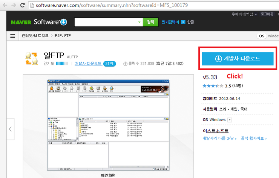Click the blue download circle icon beside Software
This screenshot has height=178, width=279.
click(63, 22)
